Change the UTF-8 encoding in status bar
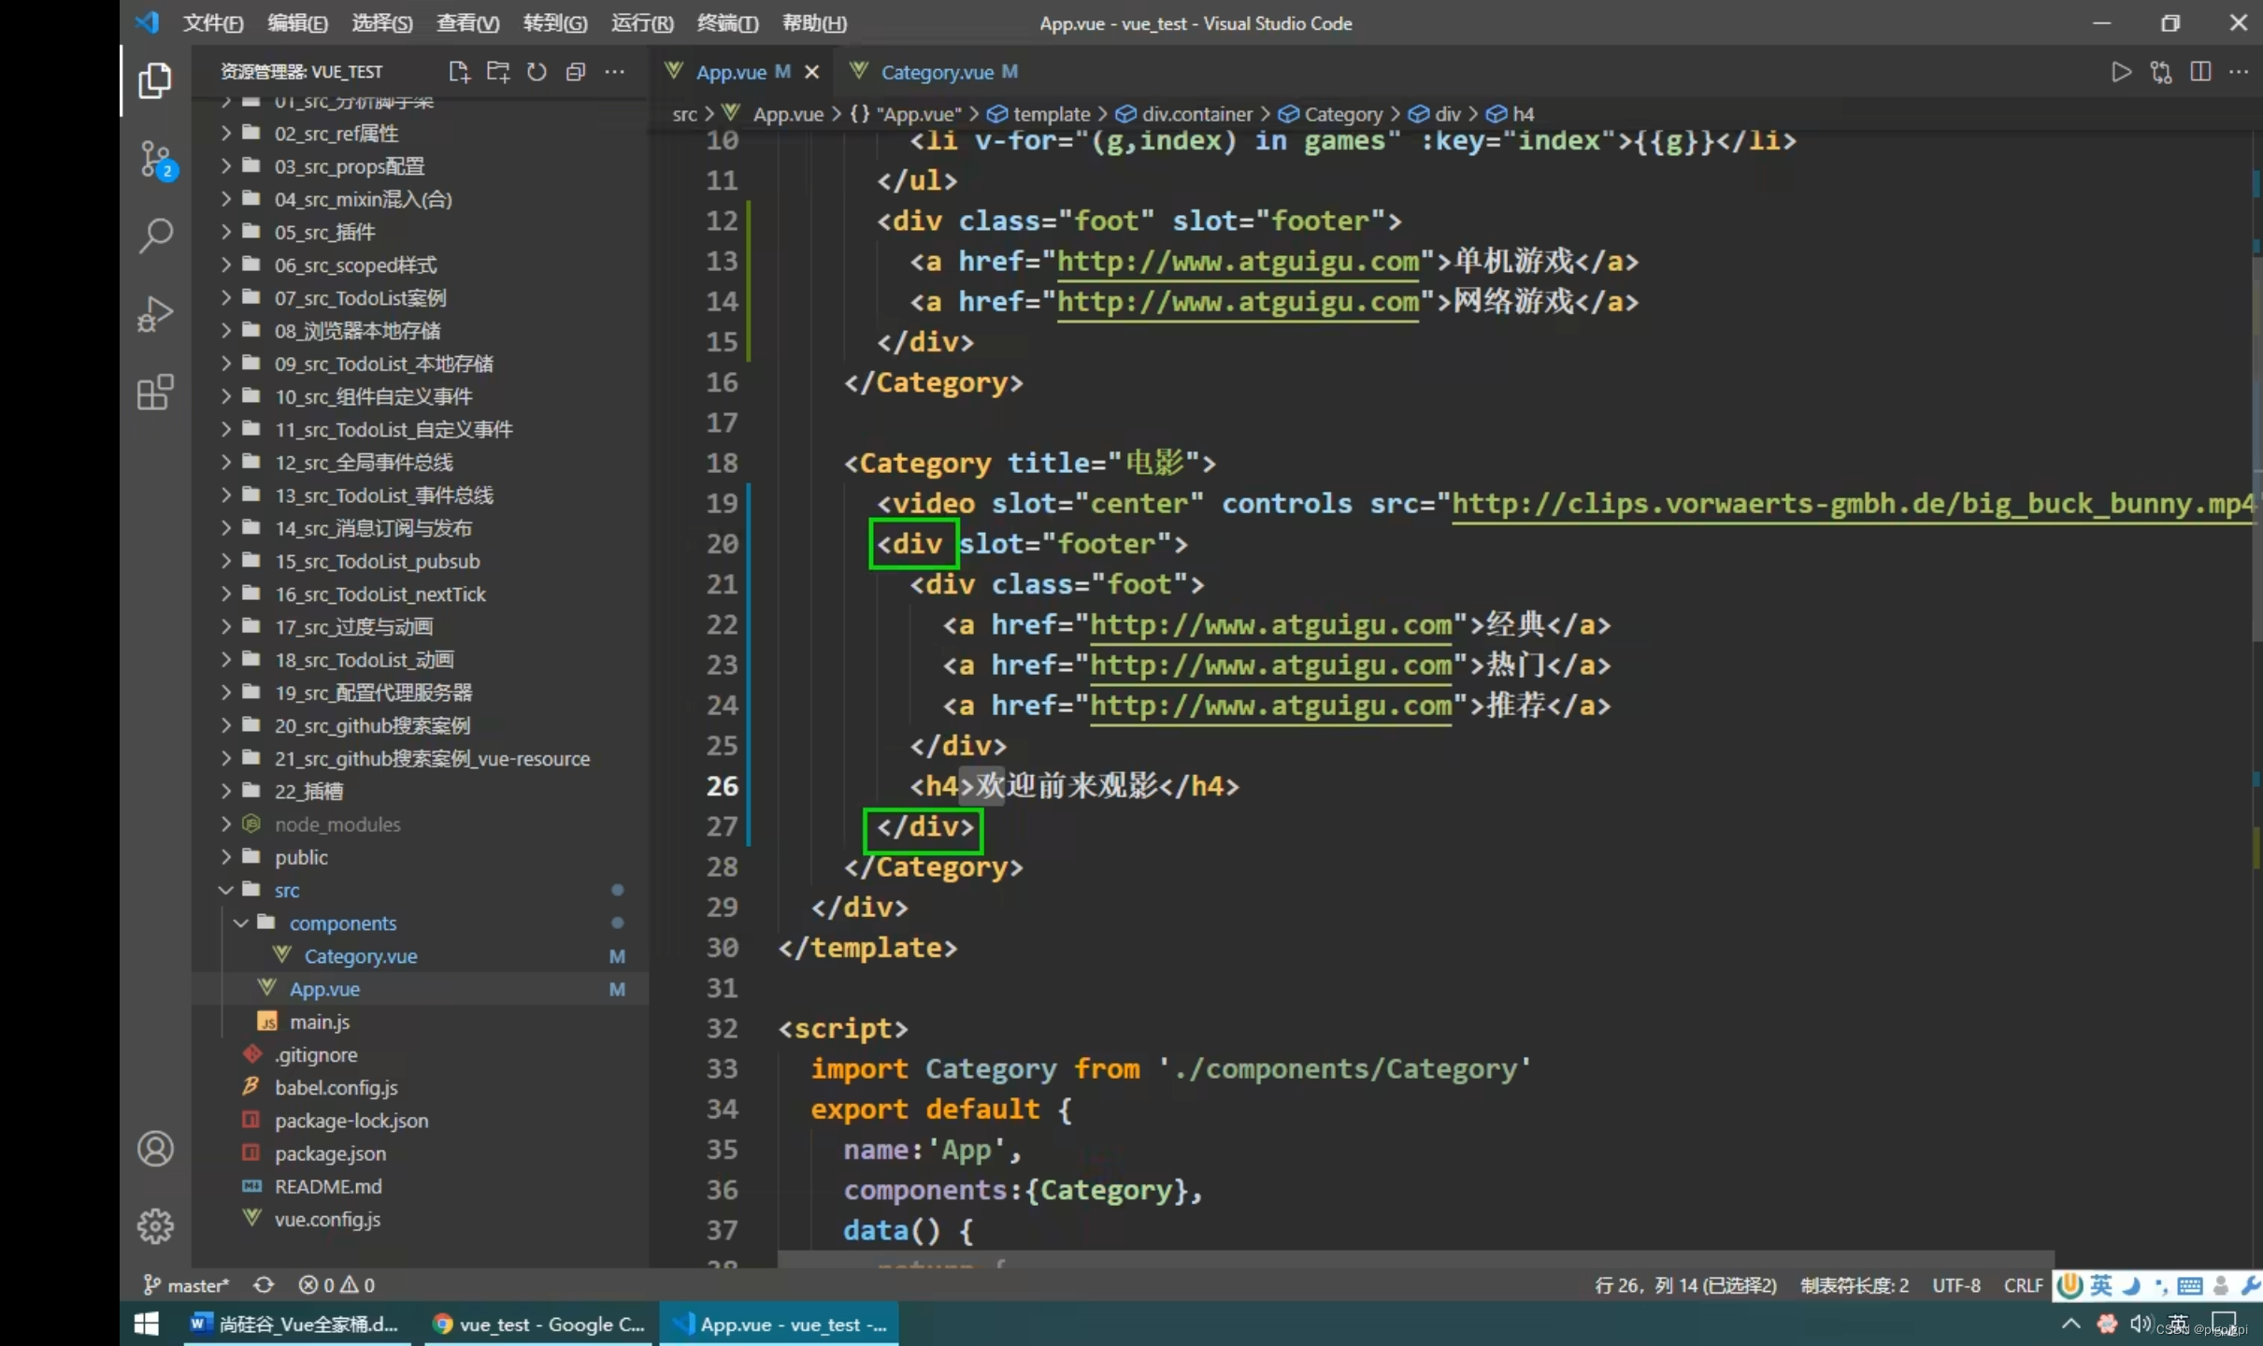The height and width of the screenshot is (1346, 2263). [x=1956, y=1285]
